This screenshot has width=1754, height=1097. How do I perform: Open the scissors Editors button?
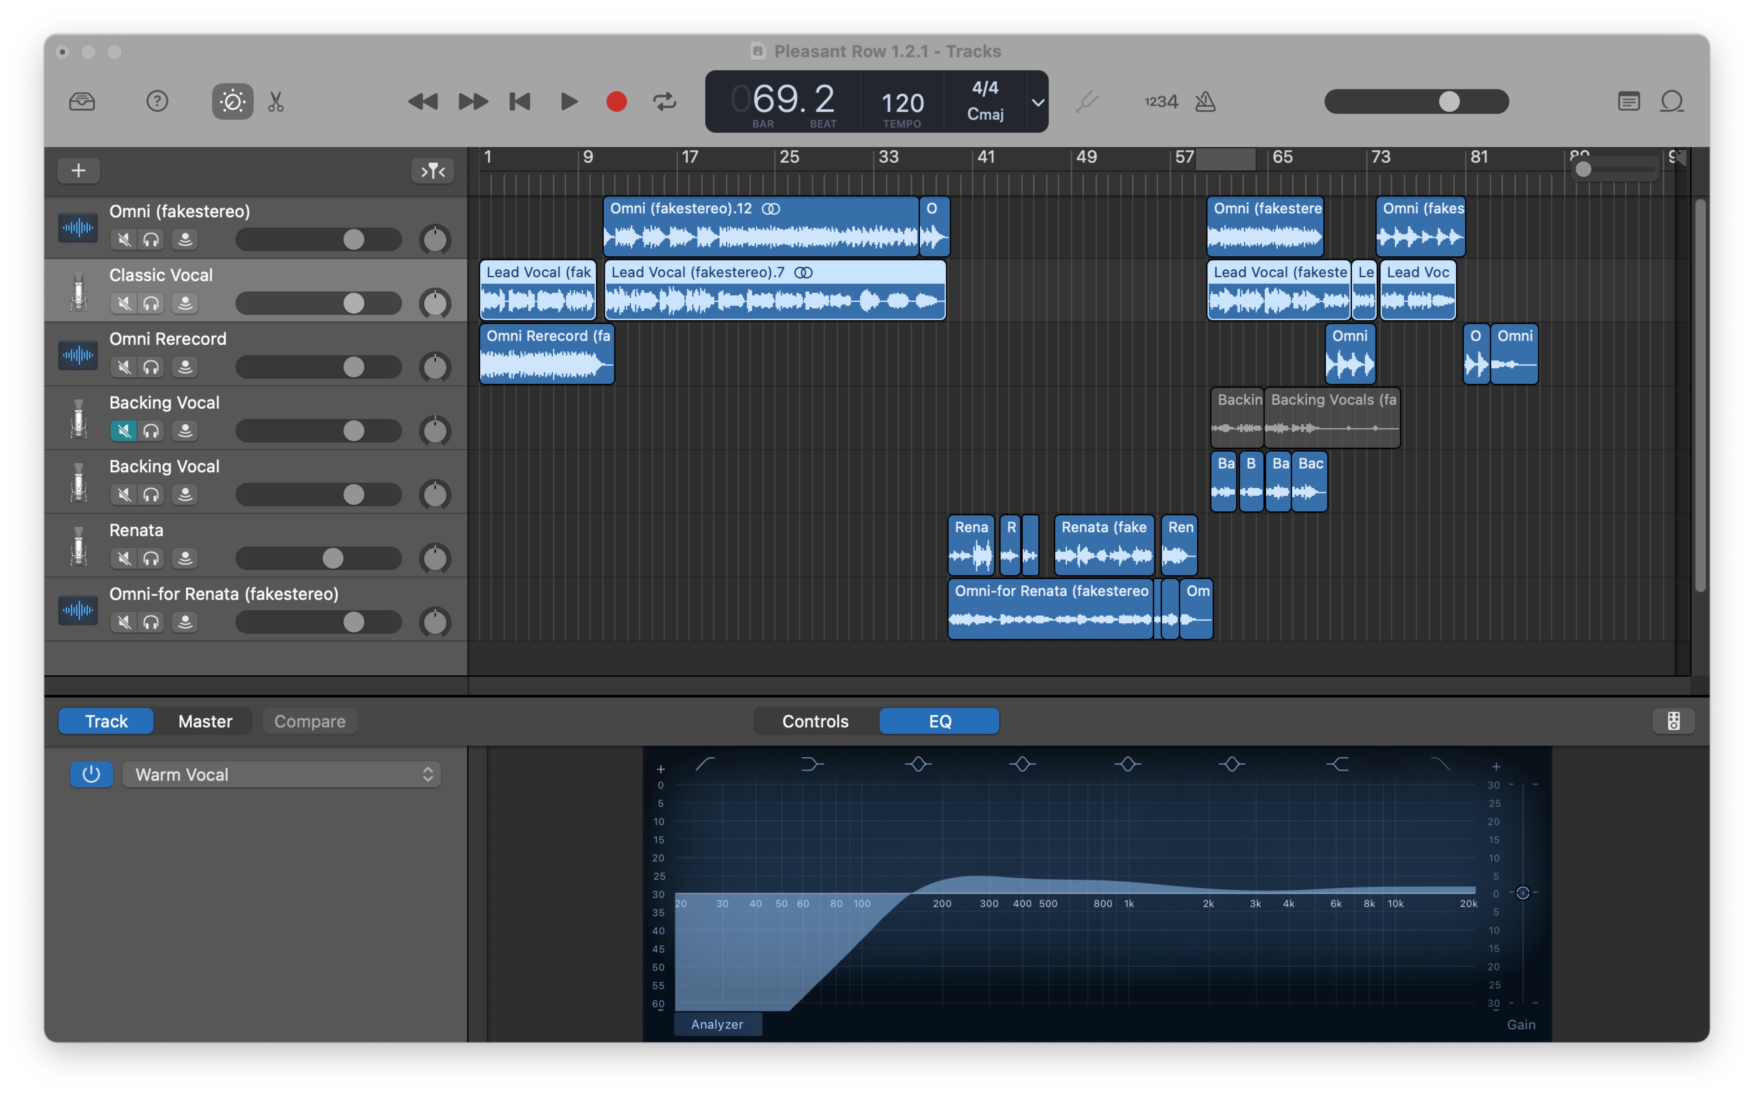click(x=276, y=102)
